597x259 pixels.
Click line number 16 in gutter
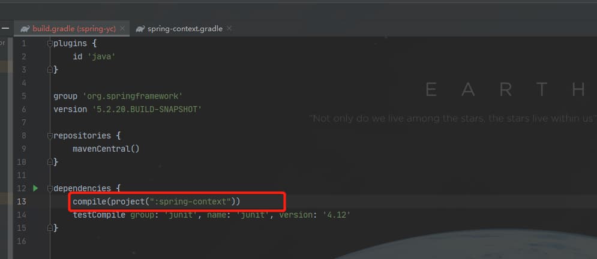22,241
